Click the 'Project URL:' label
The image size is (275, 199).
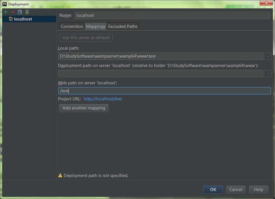(x=69, y=99)
